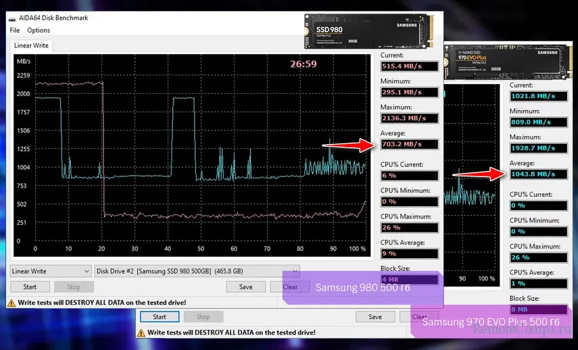578x350 pixels.
Task: Click Clear in Samsung 980 window
Action: pyautogui.click(x=290, y=286)
